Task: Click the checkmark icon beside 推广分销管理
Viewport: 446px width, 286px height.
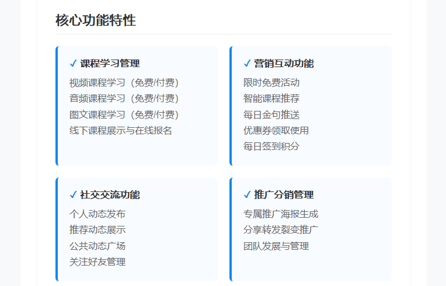Action: point(247,195)
